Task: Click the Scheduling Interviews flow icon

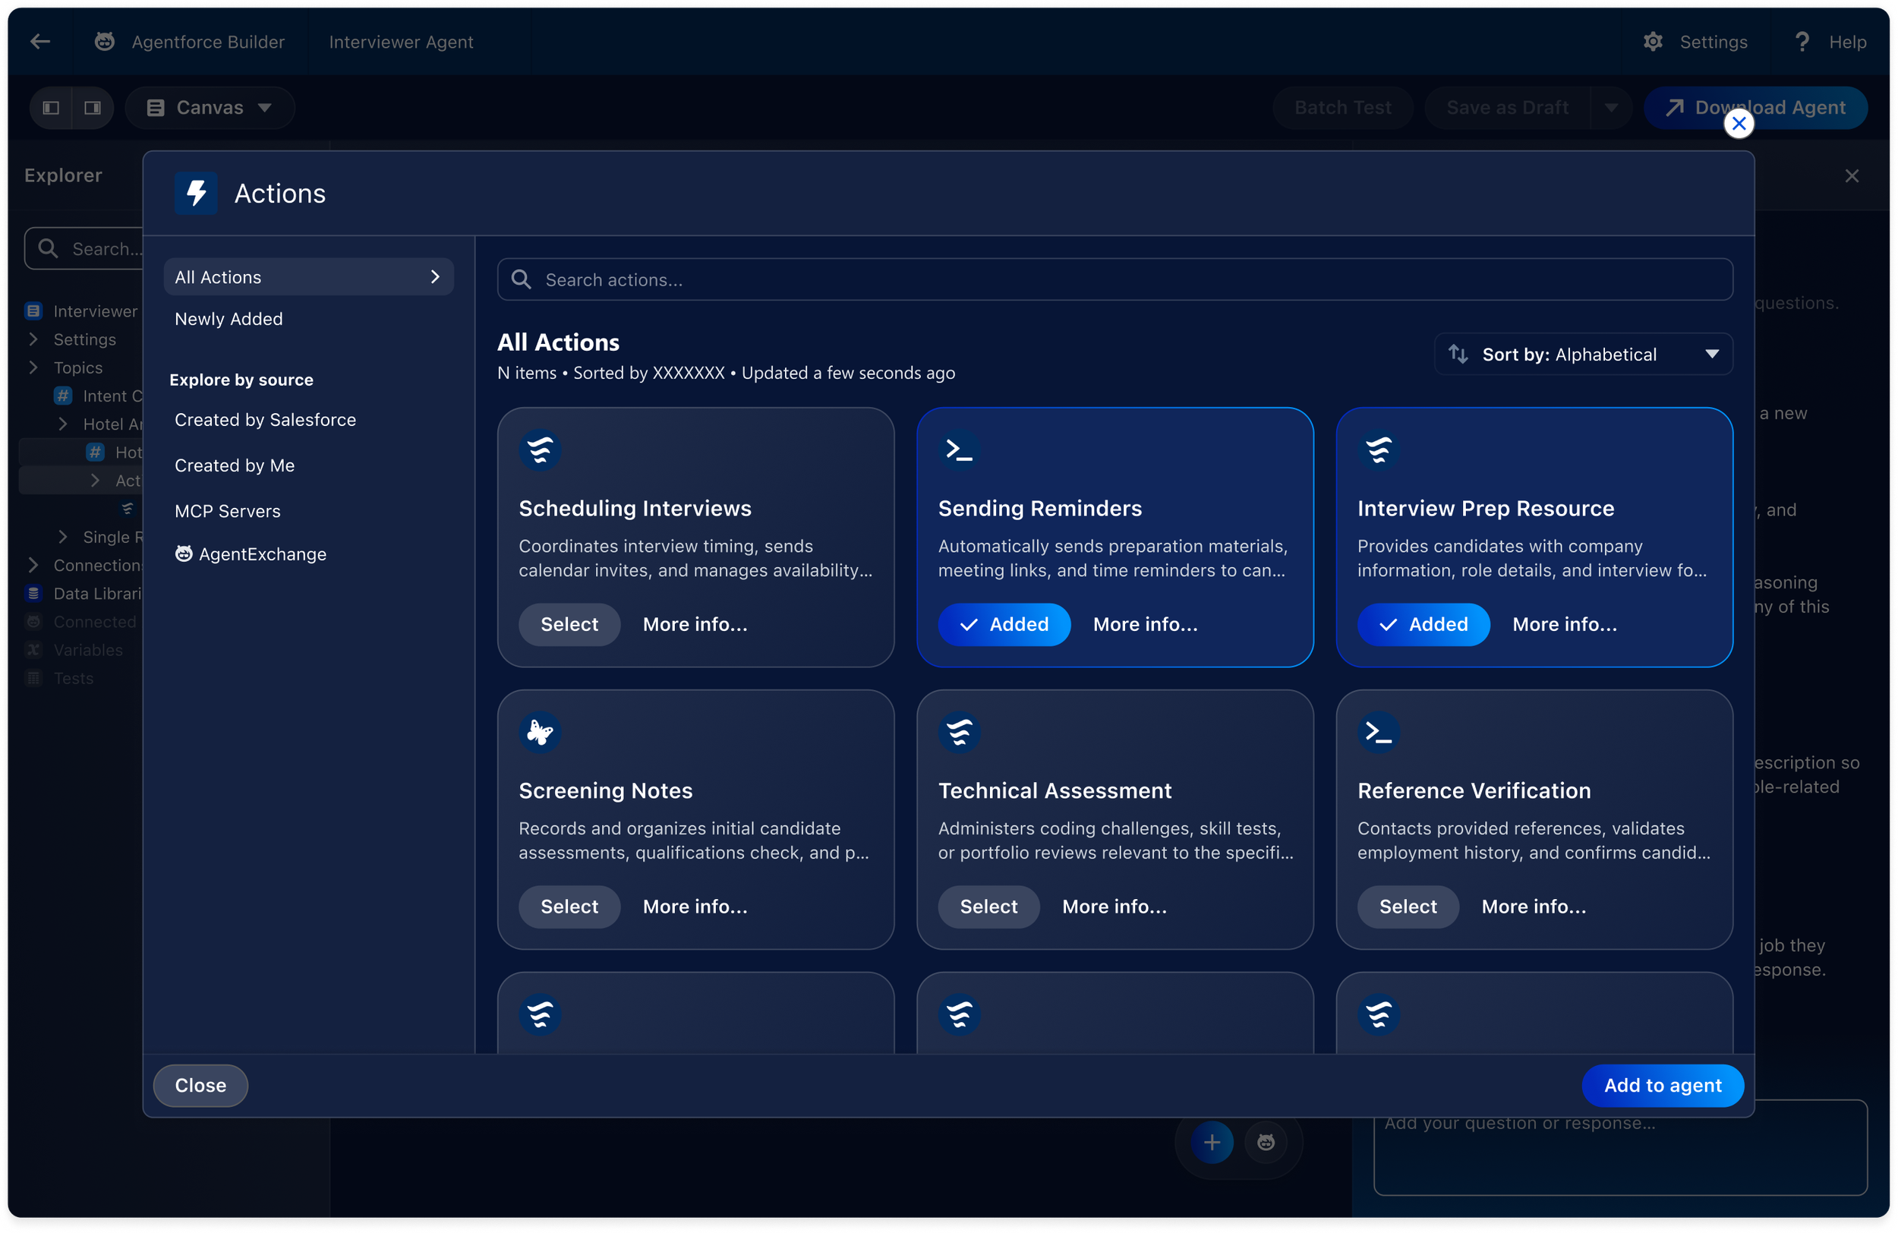Action: [540, 449]
